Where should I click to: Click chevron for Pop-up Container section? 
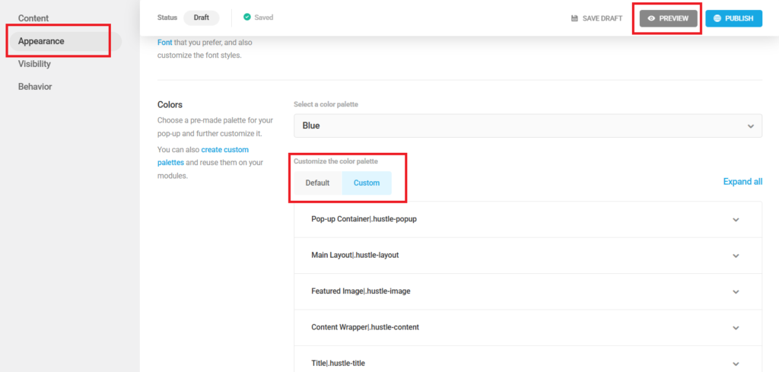click(736, 220)
